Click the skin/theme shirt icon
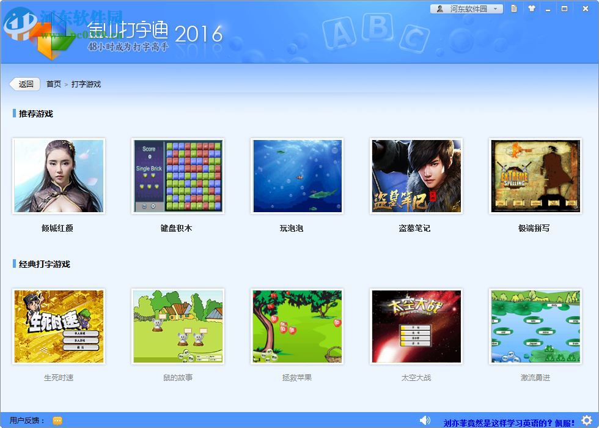599x428 pixels. 531,9
